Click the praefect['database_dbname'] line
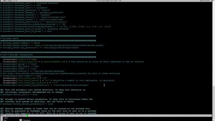Screen dimensions: 215x121 (x=32, y=12)
